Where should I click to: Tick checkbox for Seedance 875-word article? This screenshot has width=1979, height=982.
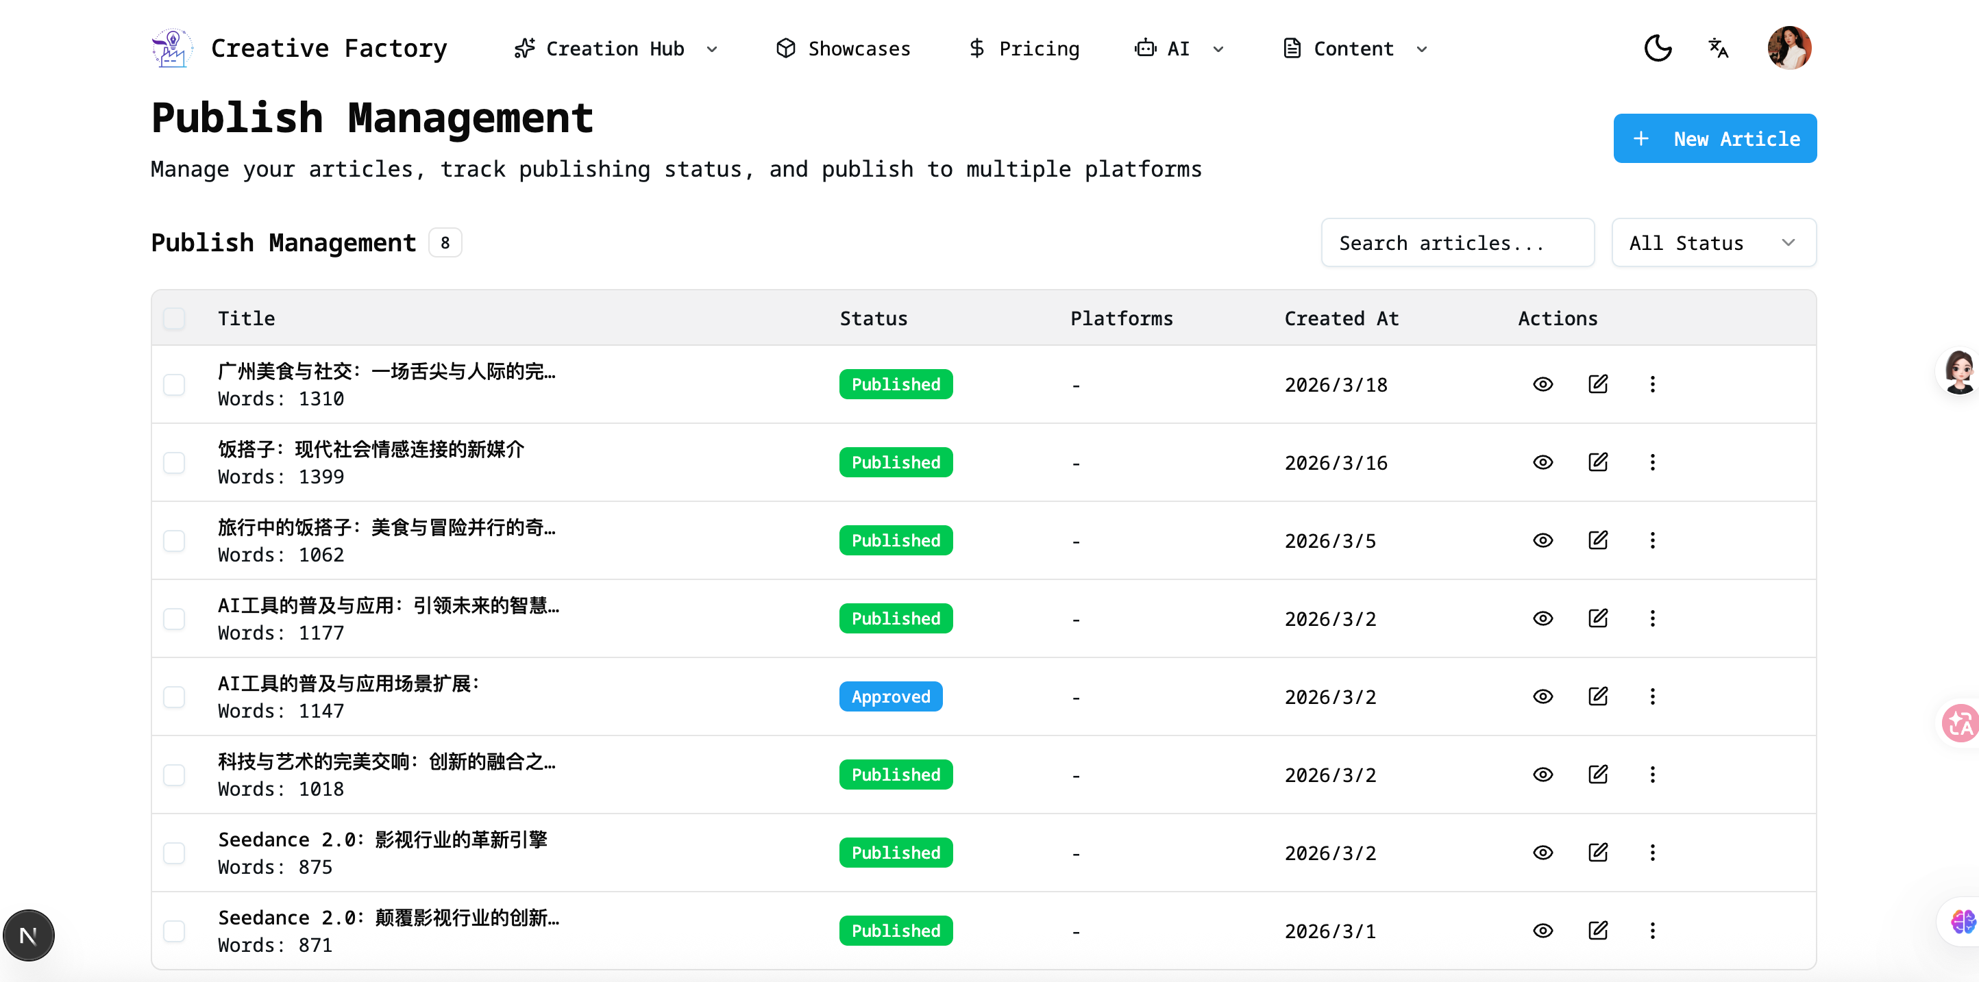coord(174,853)
